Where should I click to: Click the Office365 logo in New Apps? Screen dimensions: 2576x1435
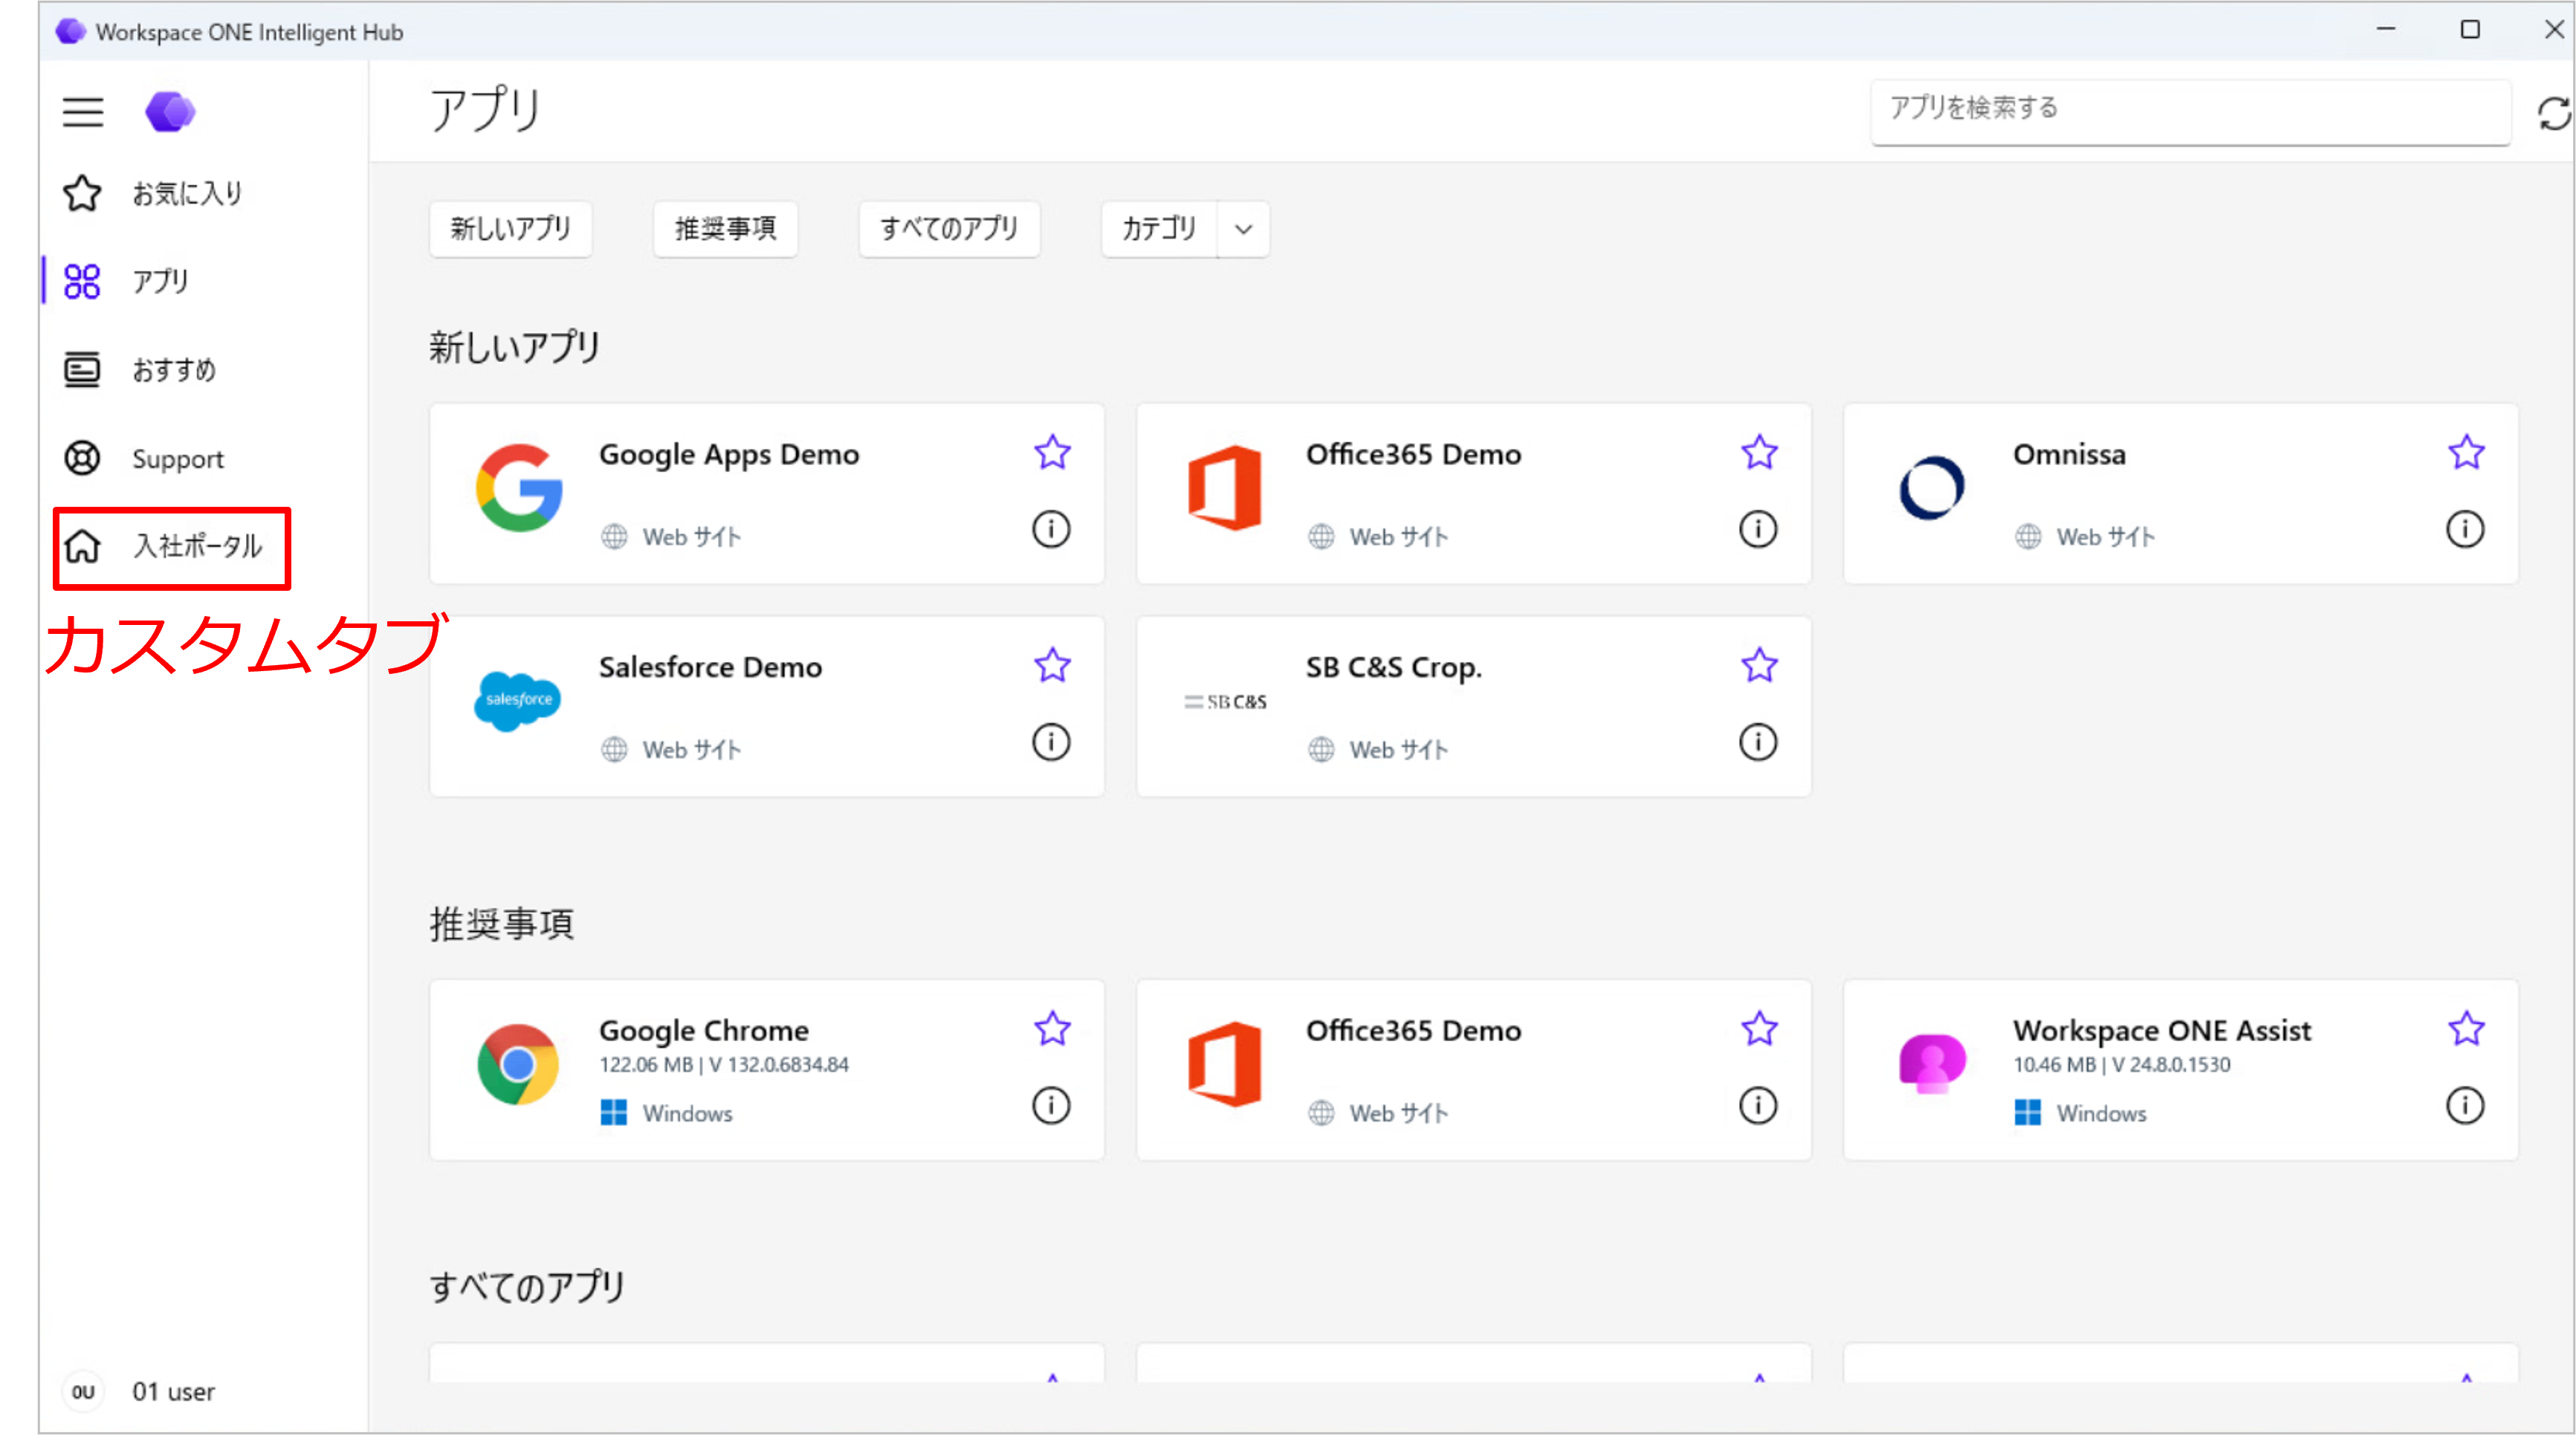tap(1225, 488)
